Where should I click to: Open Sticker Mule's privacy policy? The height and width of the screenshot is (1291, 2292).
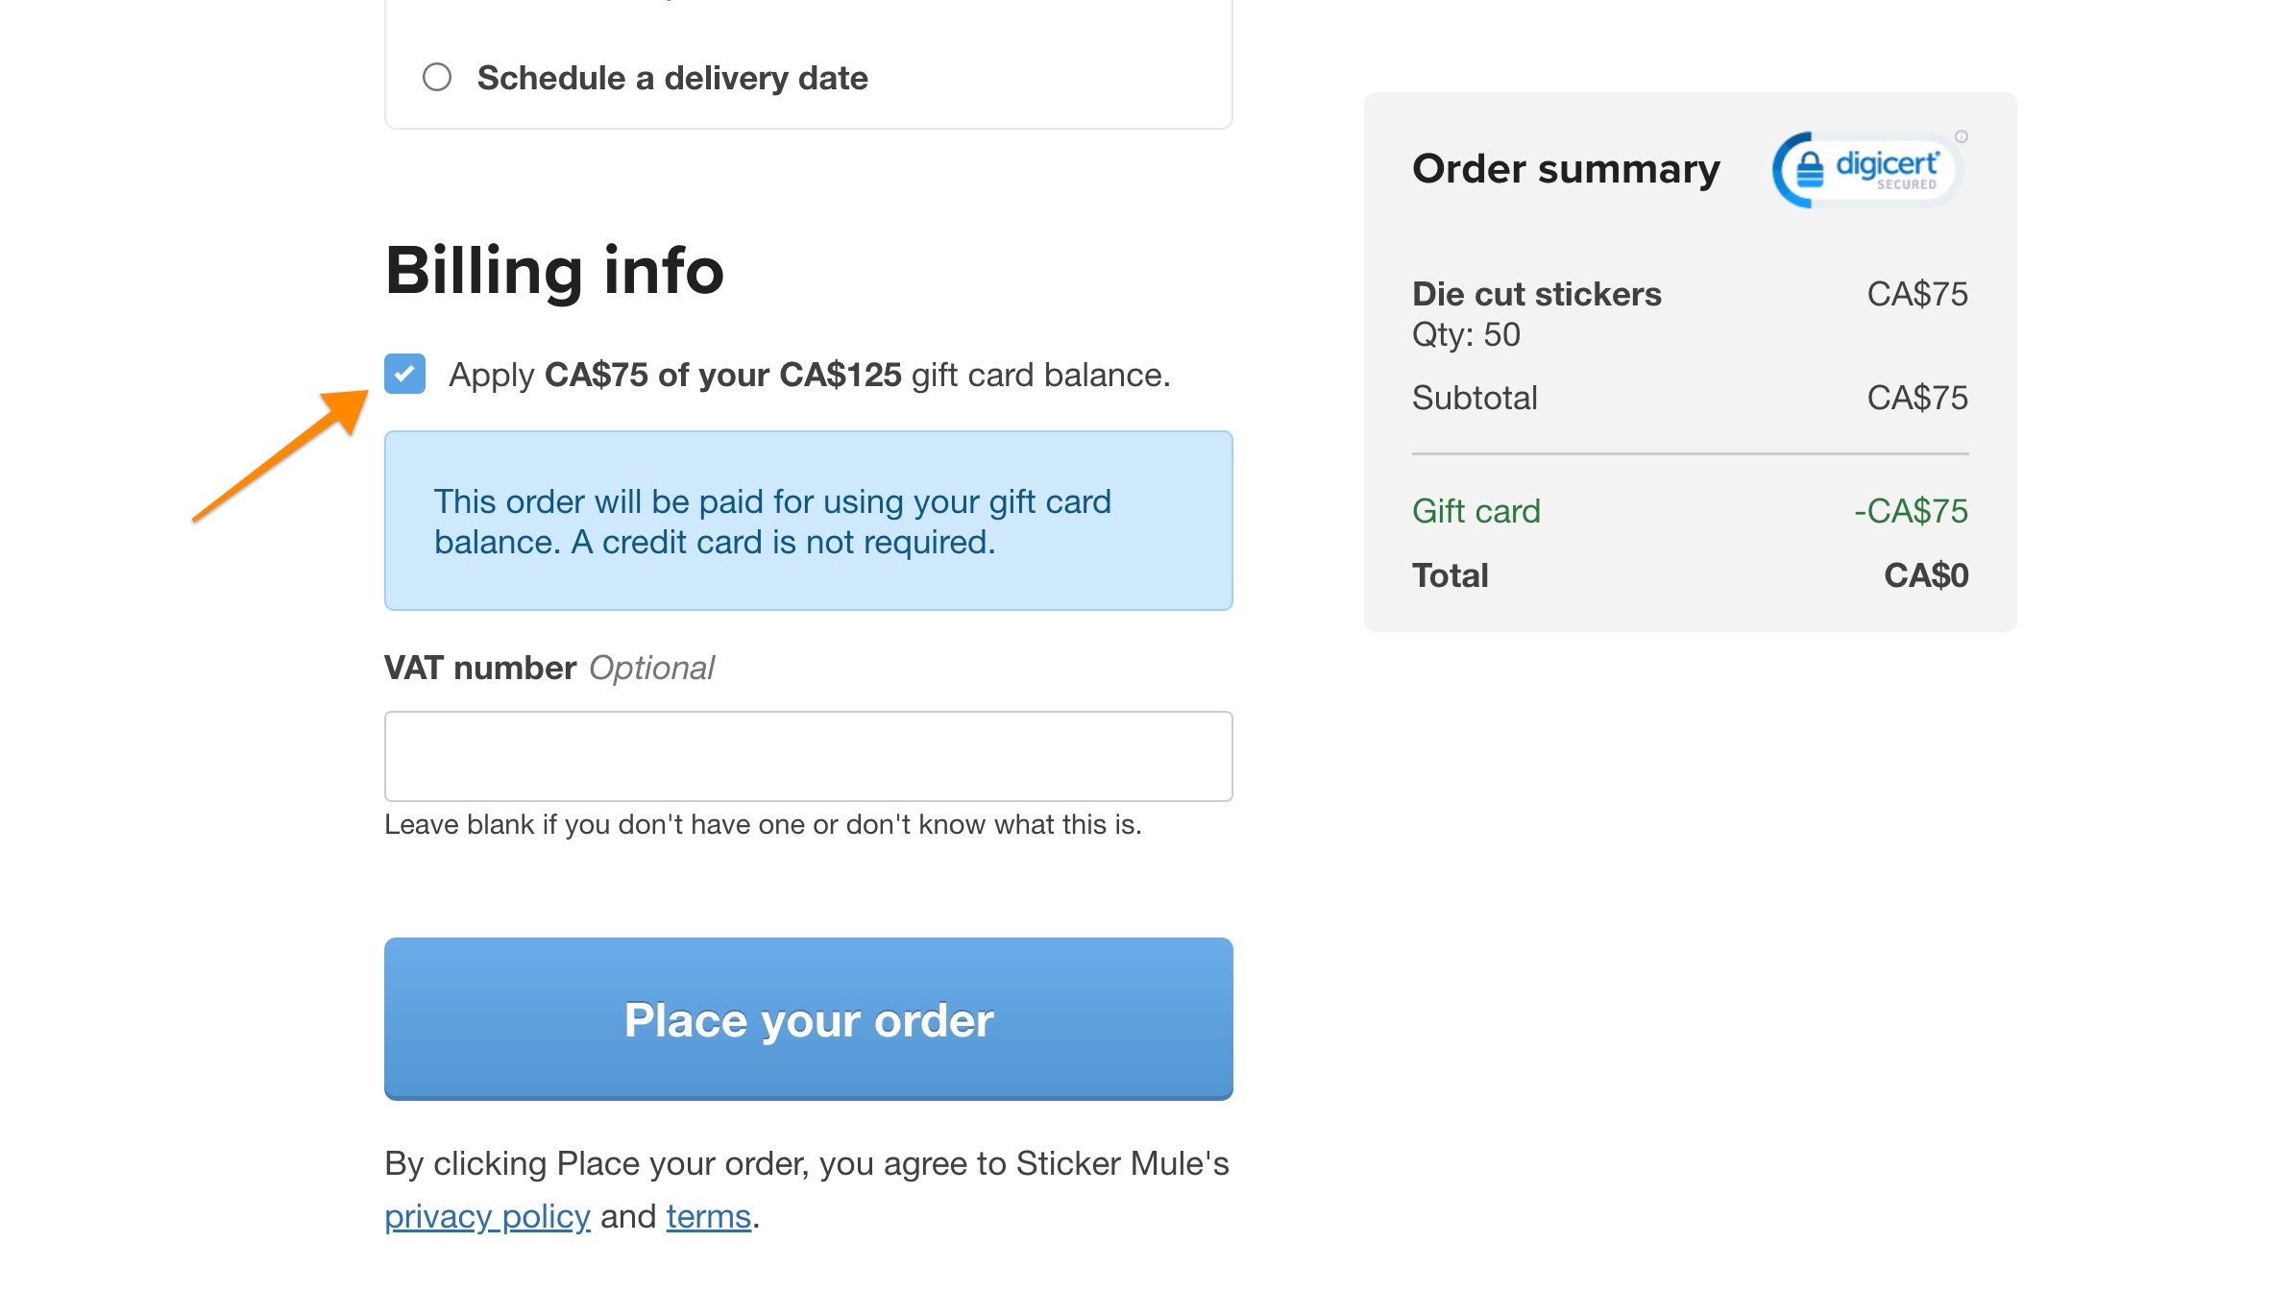pyautogui.click(x=486, y=1216)
